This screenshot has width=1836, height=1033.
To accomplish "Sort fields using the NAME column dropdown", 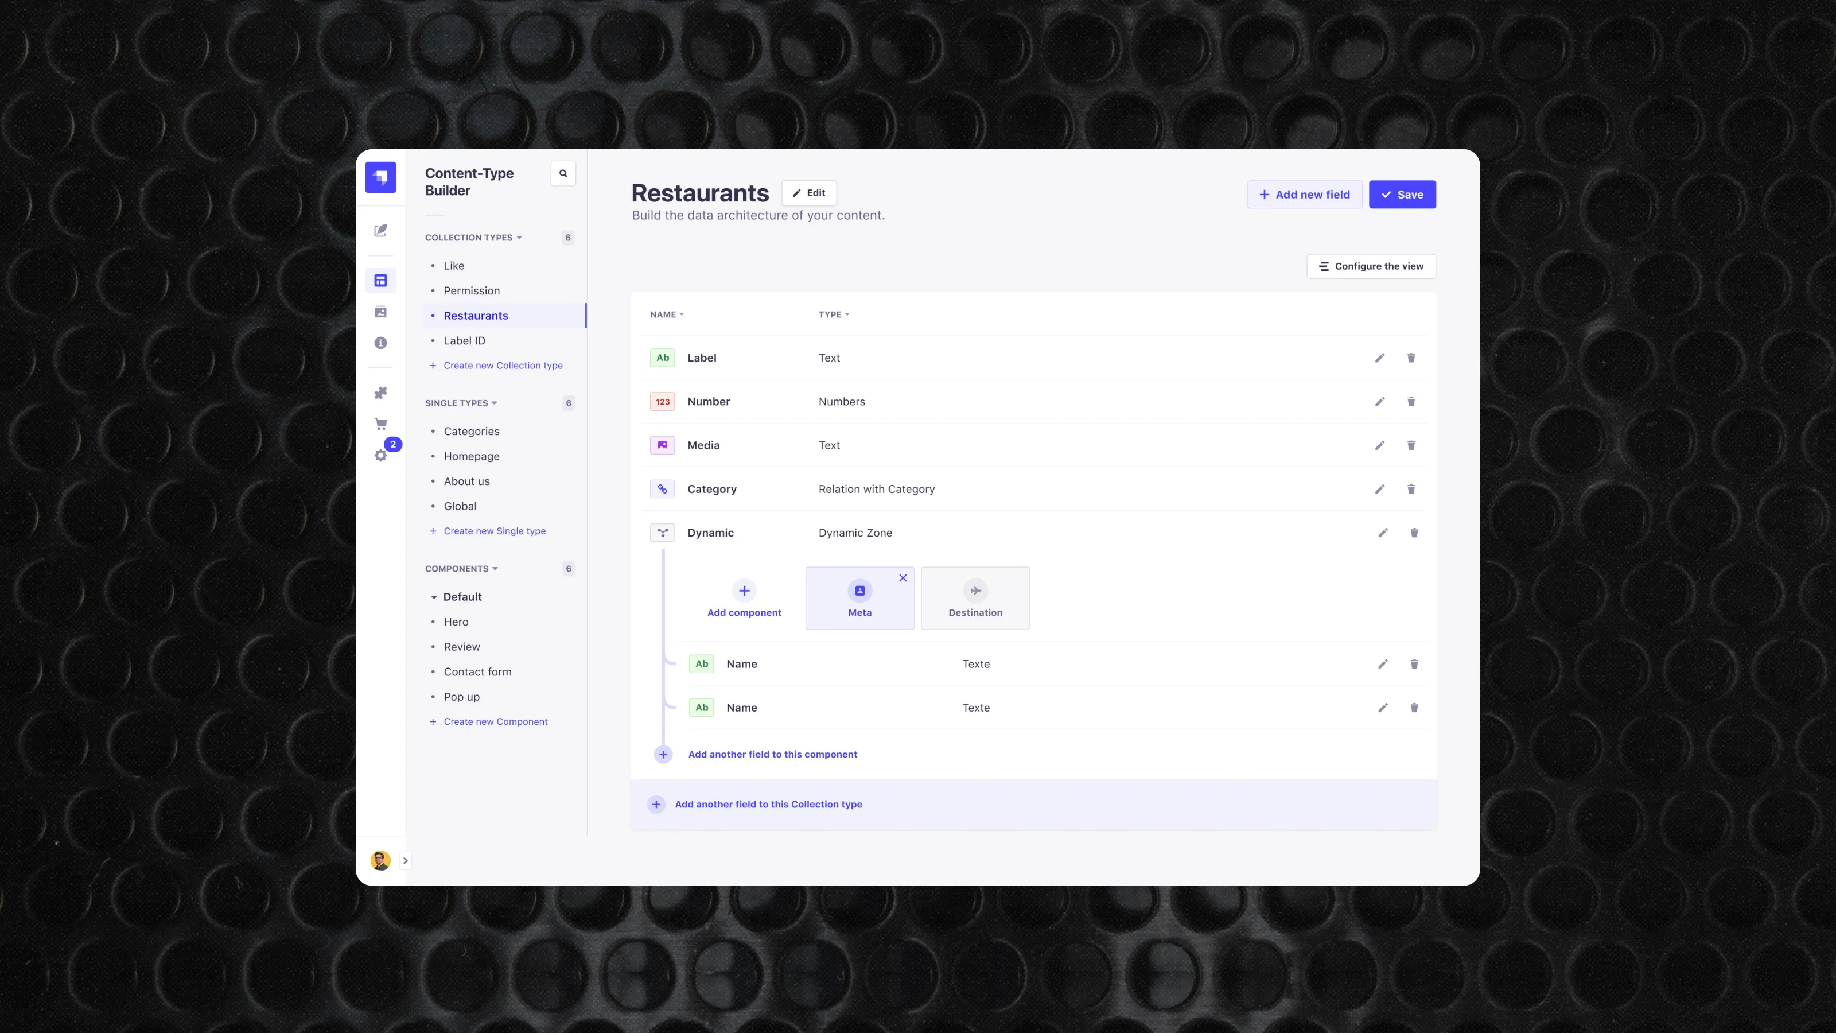I will click(x=666, y=314).
